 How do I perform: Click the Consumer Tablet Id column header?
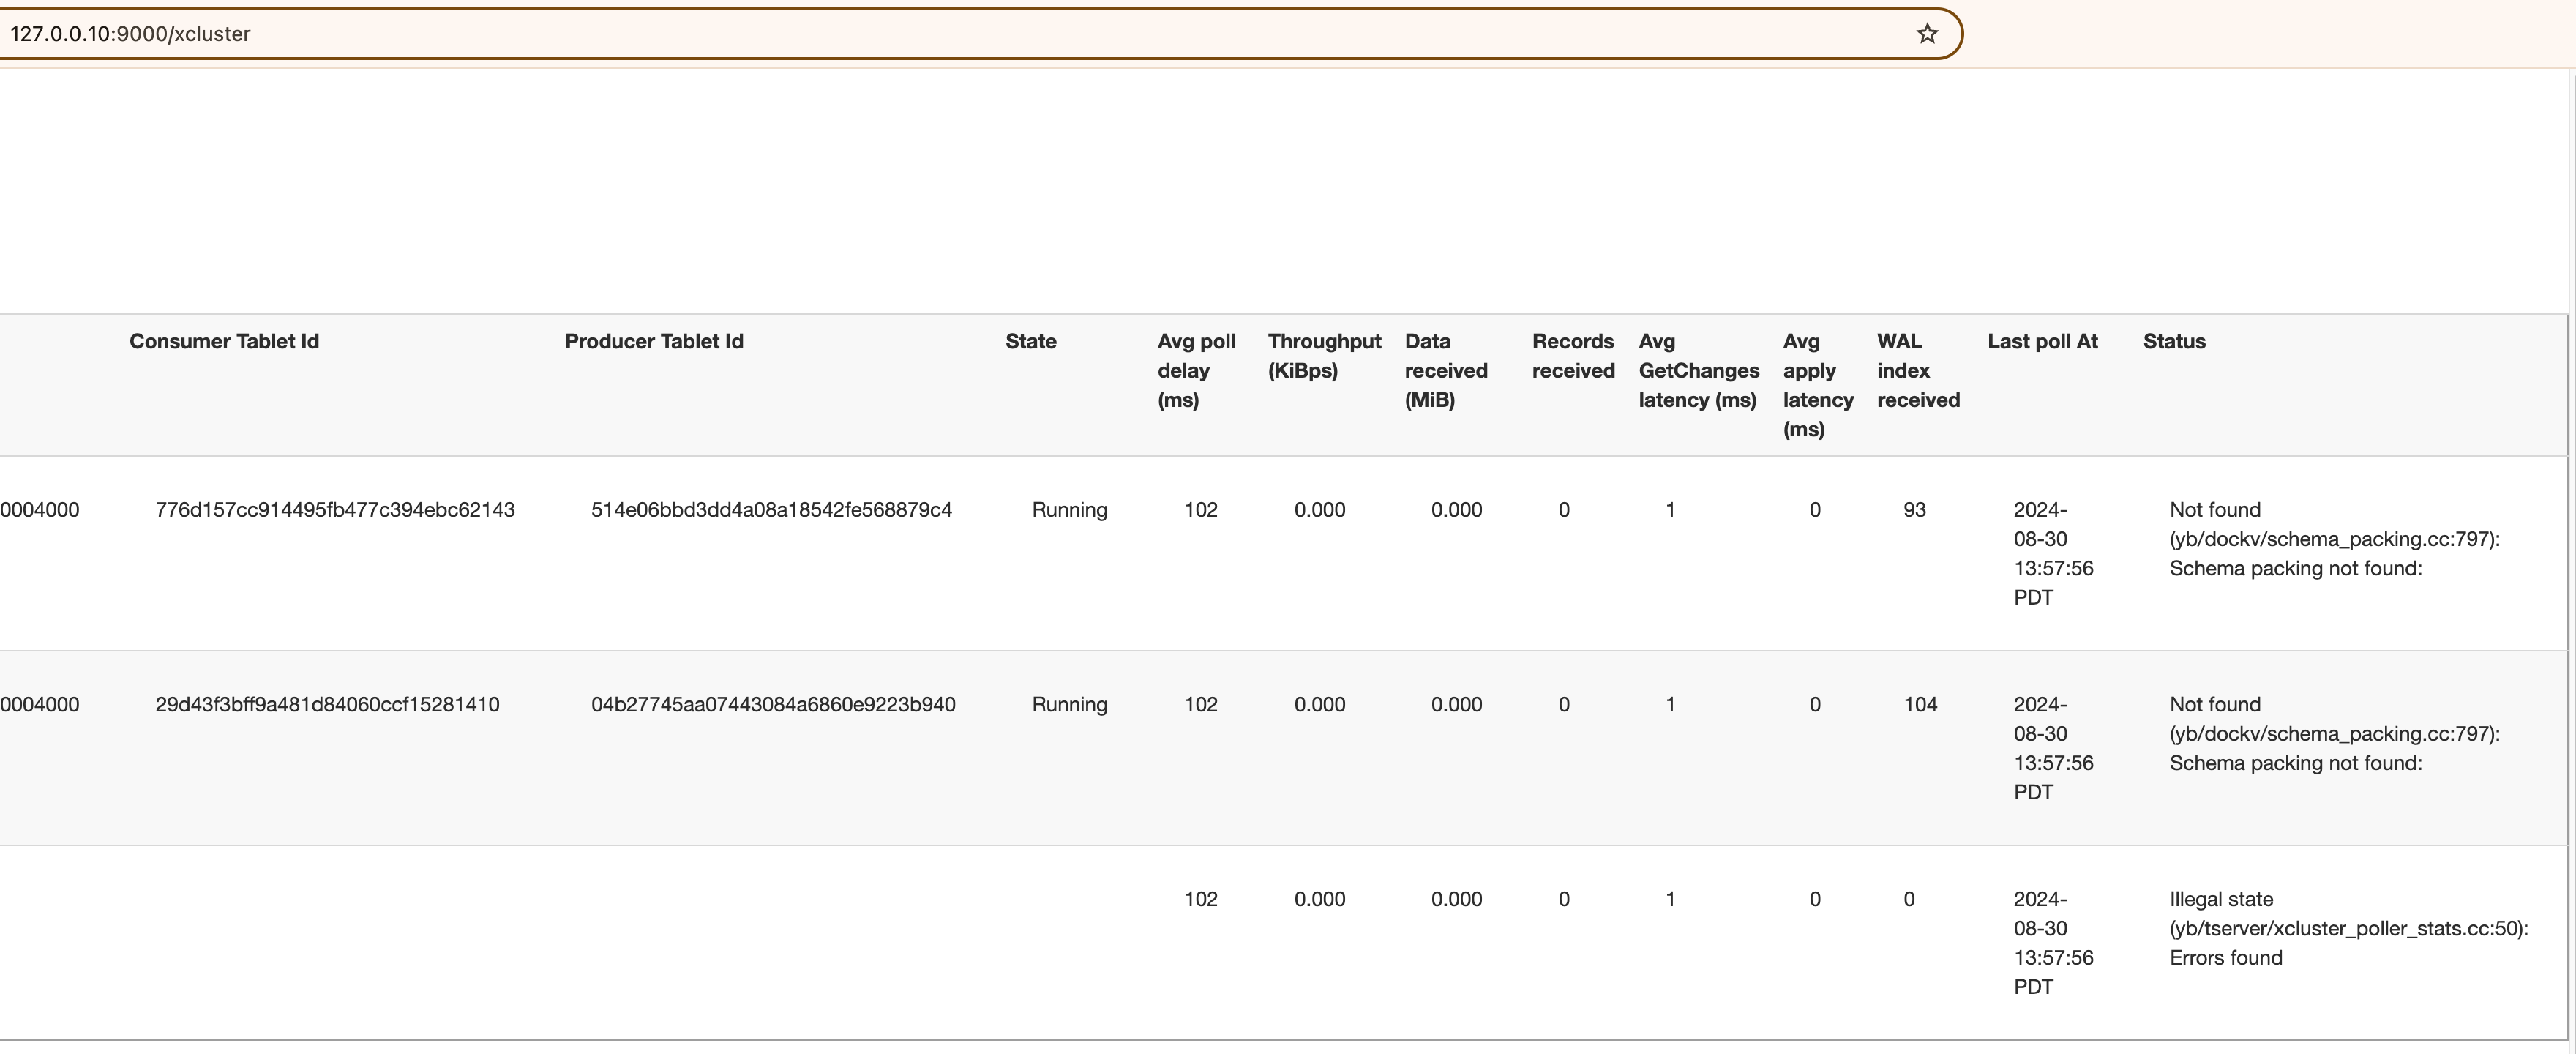coord(224,341)
